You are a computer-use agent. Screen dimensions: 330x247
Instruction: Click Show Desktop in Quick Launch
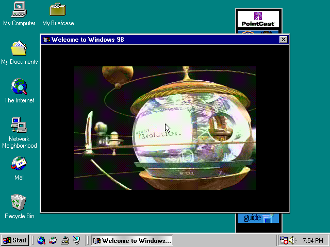(x=65, y=240)
